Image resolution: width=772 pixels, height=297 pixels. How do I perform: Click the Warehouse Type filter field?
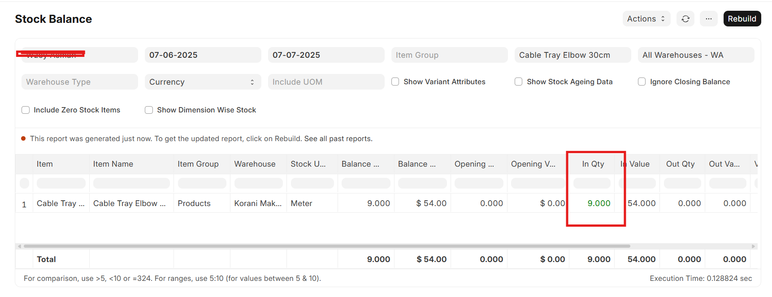tap(80, 82)
